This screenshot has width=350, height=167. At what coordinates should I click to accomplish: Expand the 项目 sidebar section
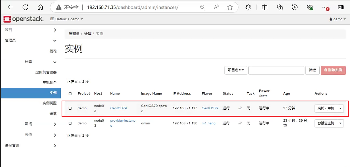30,30
